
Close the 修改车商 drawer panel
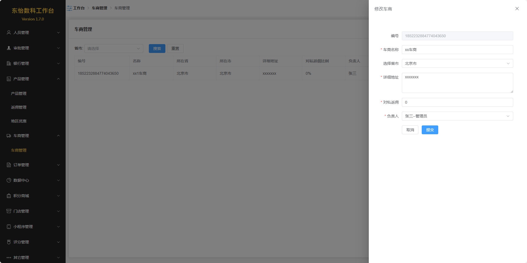[517, 9]
